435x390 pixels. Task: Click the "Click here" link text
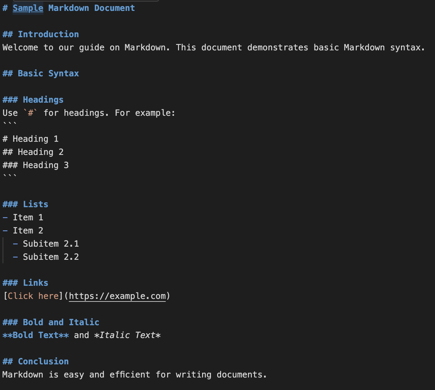(x=33, y=296)
